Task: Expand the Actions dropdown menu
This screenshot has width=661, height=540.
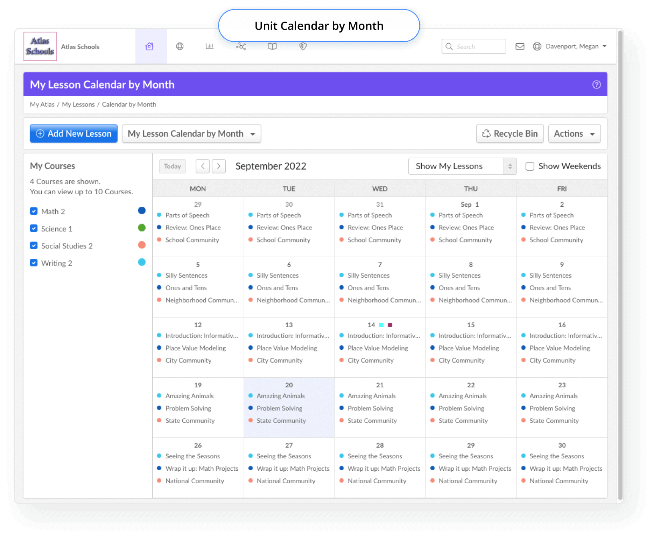Action: pos(574,134)
